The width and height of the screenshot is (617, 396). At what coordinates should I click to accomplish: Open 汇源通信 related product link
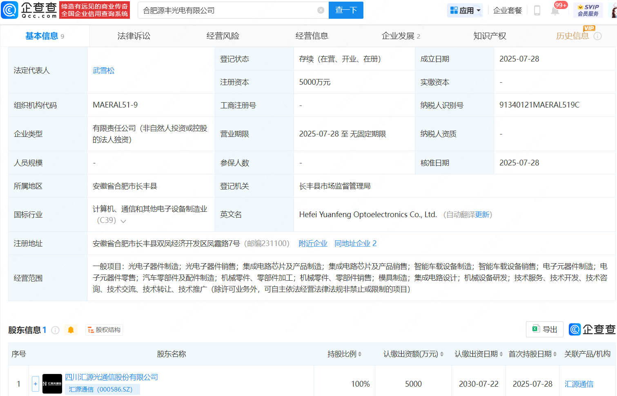tap(579, 384)
